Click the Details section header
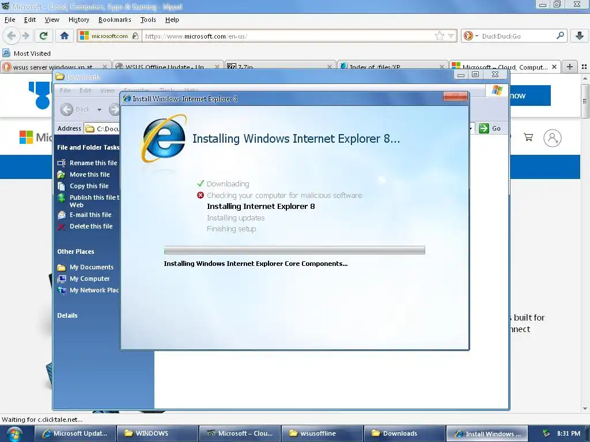 (x=67, y=316)
